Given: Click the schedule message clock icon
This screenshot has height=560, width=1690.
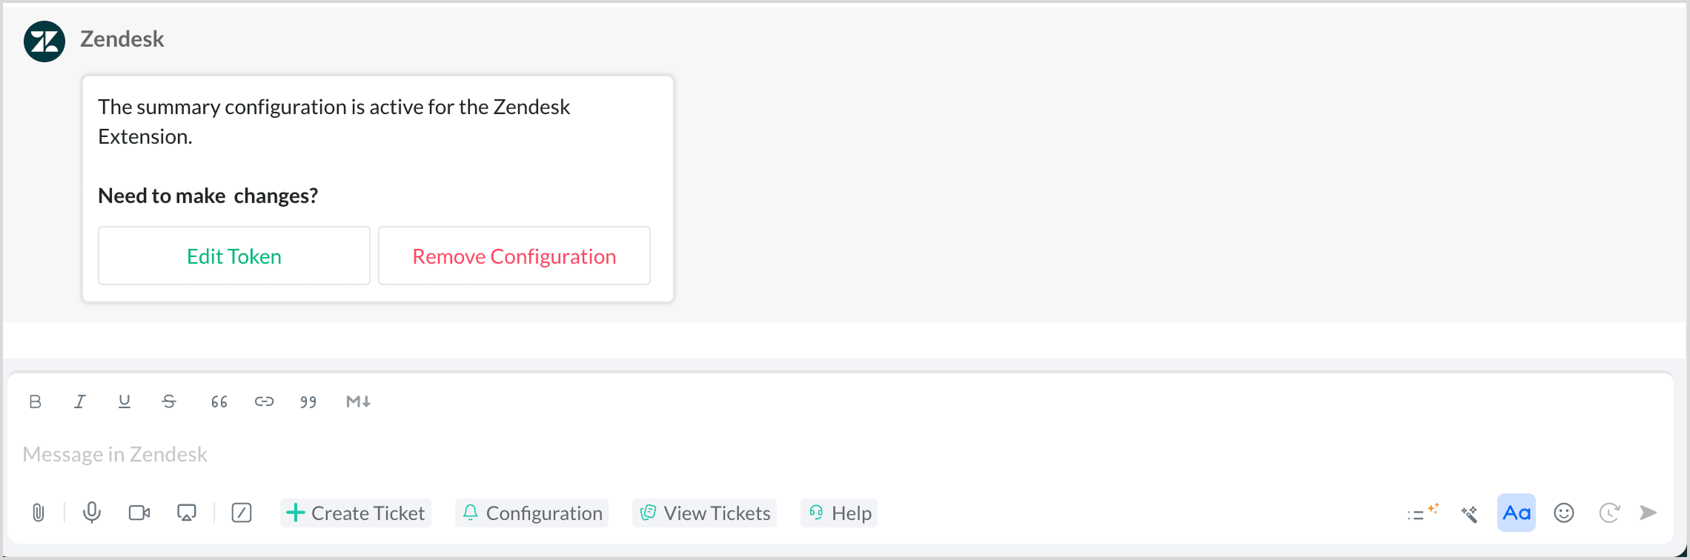Looking at the screenshot, I should (1609, 513).
